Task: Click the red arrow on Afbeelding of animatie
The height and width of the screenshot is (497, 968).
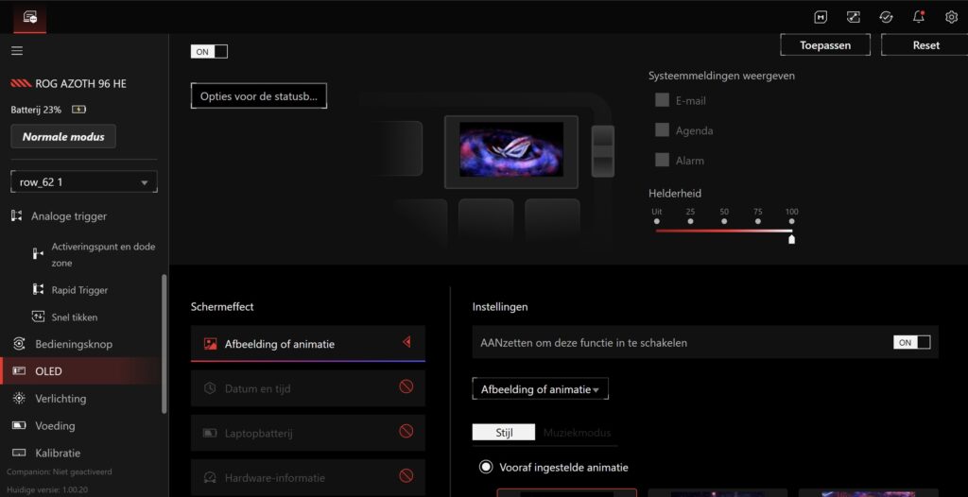Action: (406, 343)
